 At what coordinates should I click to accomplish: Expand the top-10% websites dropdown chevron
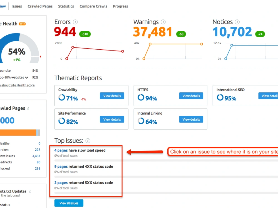coord(27,78)
